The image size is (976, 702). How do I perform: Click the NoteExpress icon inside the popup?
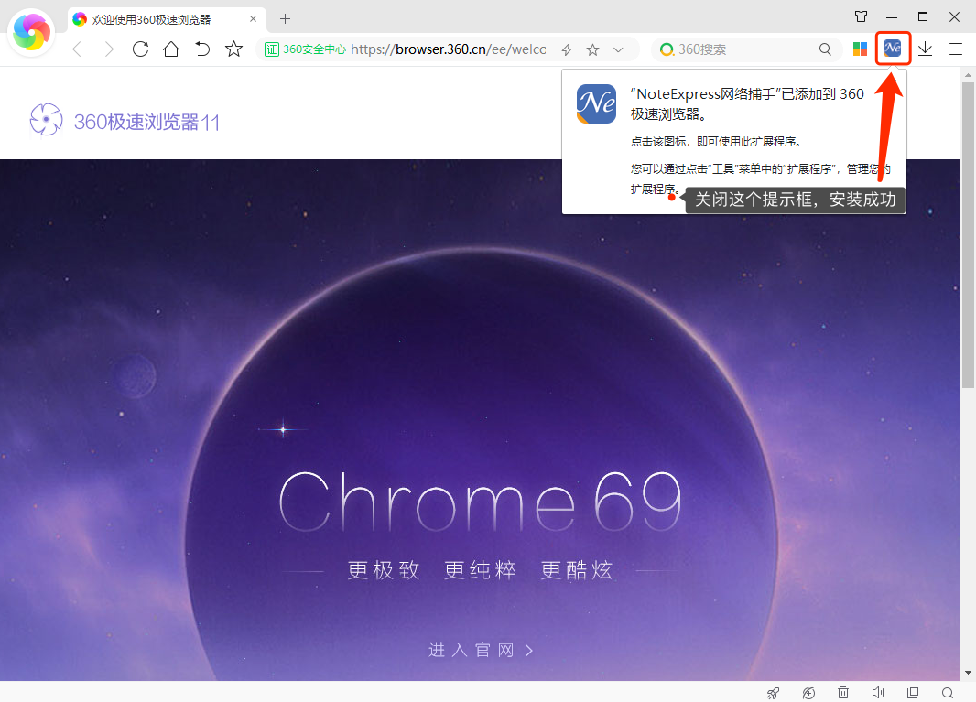(x=596, y=104)
